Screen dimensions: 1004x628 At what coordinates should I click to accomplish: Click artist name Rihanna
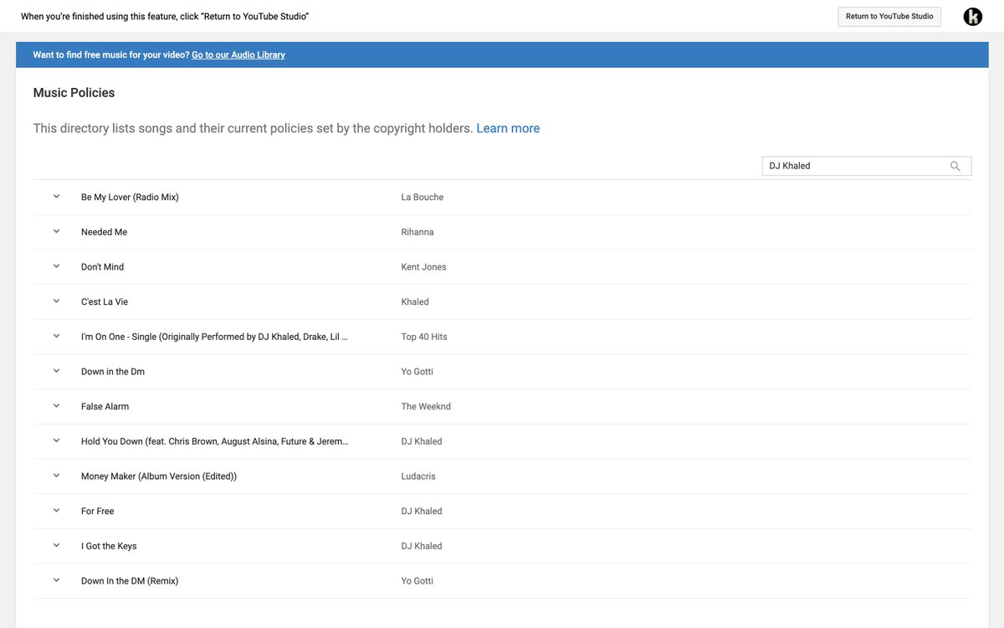click(417, 232)
